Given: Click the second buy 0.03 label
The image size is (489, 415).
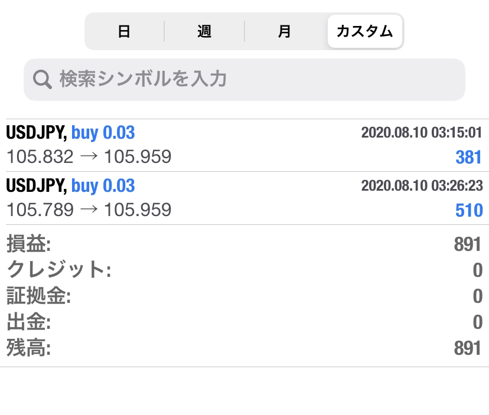Looking at the screenshot, I should coord(103,186).
